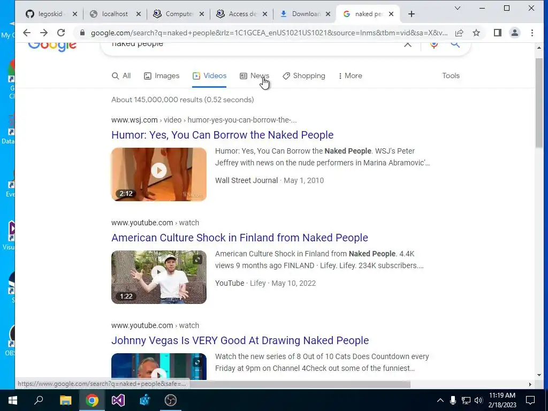Viewport: 548px width, 411px height.
Task: Click scroll down arrow of page
Action: click(x=538, y=375)
